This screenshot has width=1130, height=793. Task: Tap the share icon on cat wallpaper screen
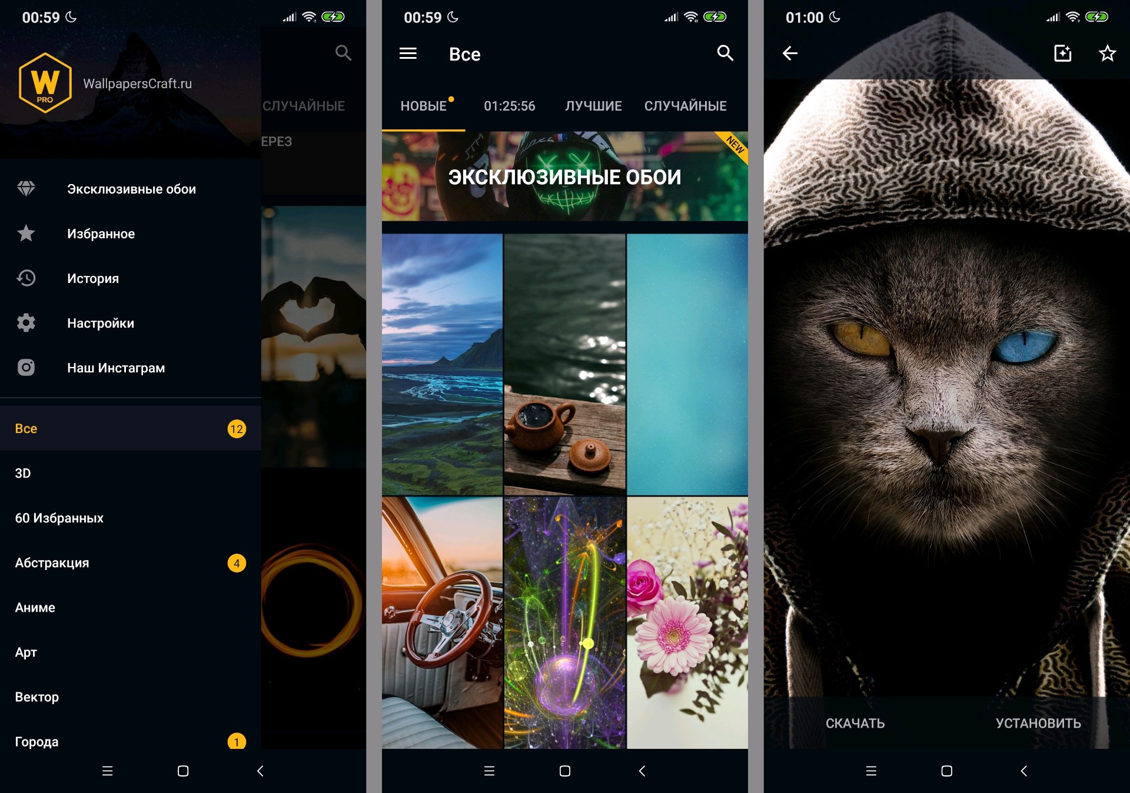pos(1062,53)
